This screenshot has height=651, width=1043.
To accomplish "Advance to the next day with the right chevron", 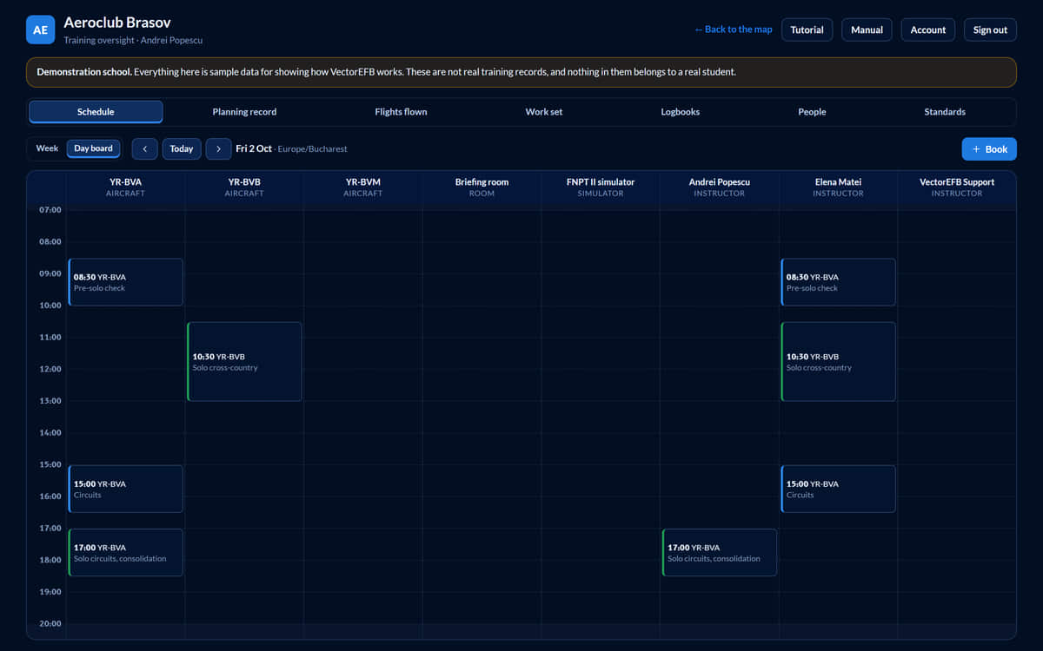I will (218, 148).
